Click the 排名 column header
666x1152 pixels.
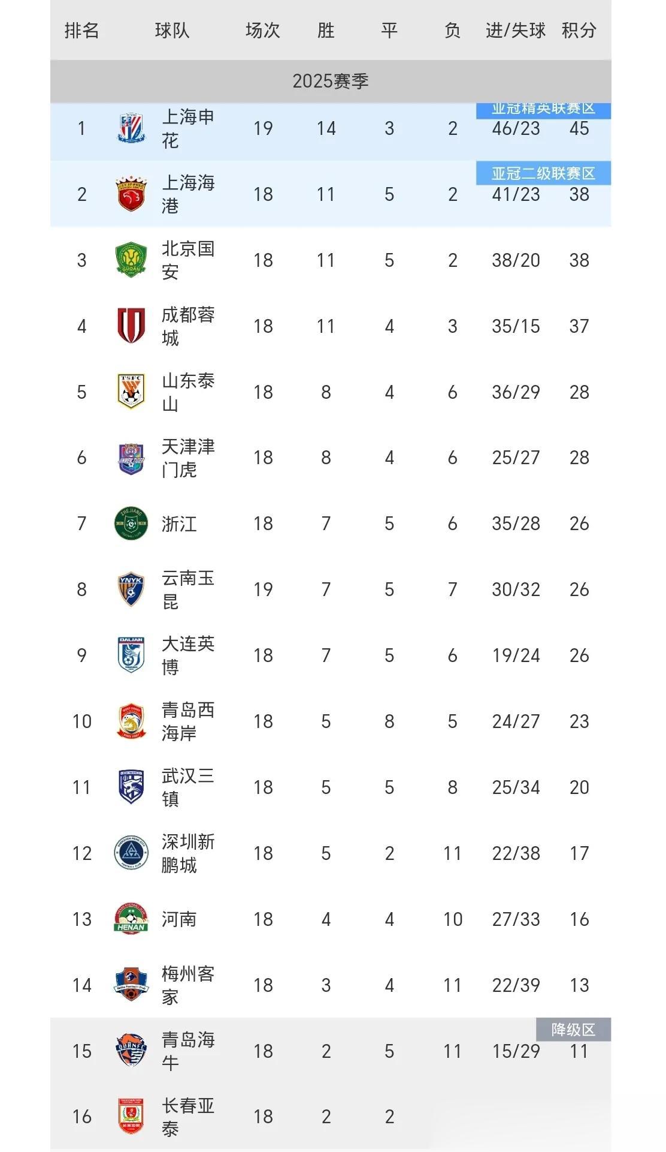81,31
